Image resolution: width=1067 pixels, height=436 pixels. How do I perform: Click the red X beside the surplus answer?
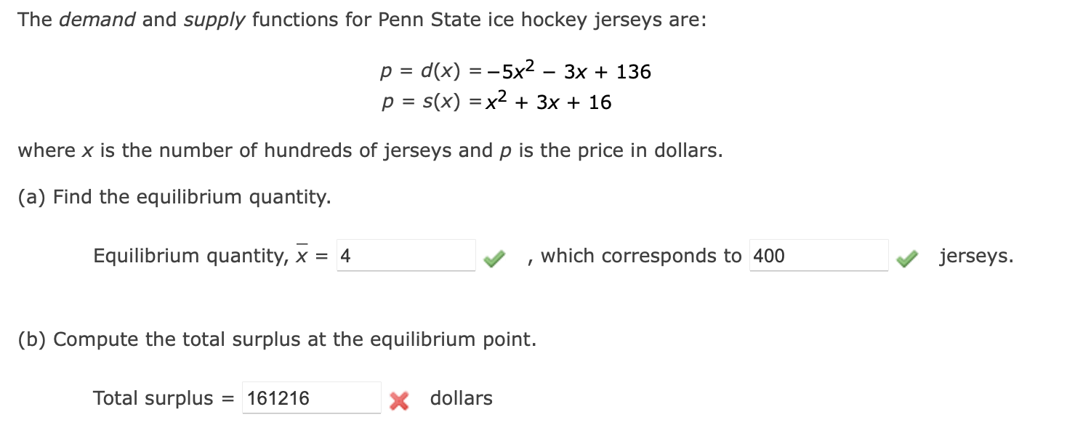(399, 398)
